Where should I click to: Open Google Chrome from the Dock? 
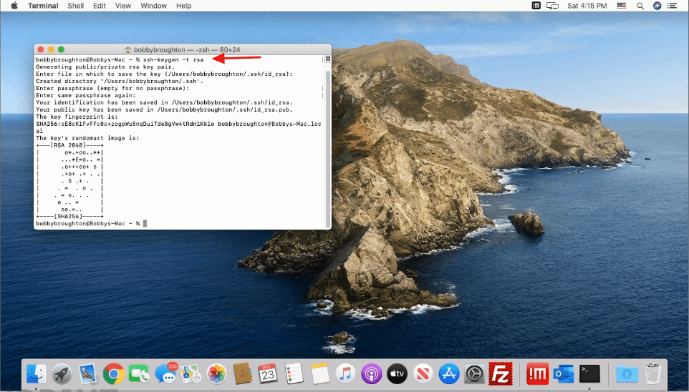pos(114,374)
